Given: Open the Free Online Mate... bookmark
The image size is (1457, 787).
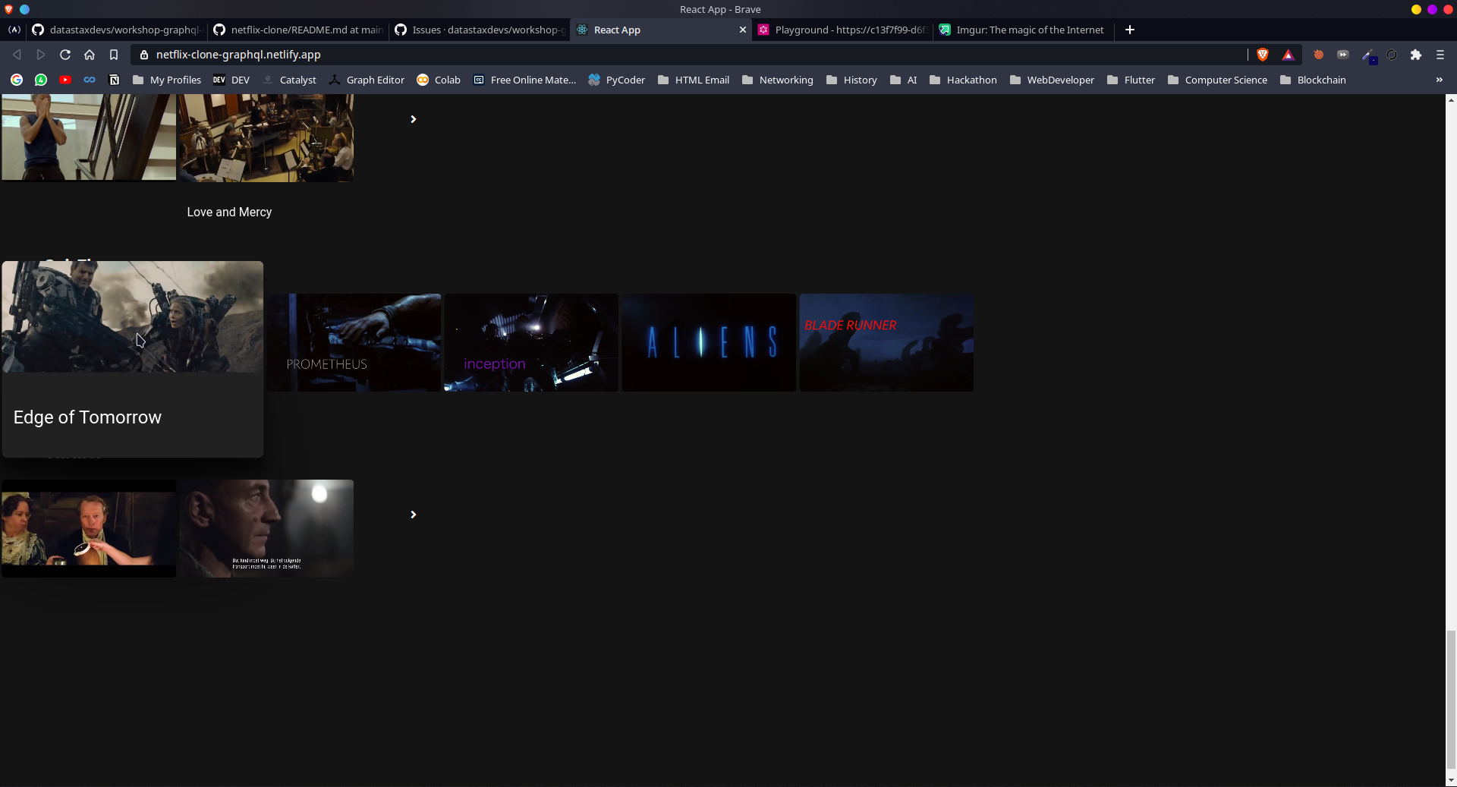Looking at the screenshot, I should coord(524,80).
